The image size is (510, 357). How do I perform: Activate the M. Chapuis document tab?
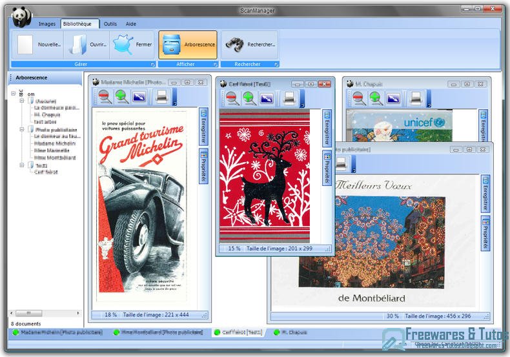pos(291,332)
